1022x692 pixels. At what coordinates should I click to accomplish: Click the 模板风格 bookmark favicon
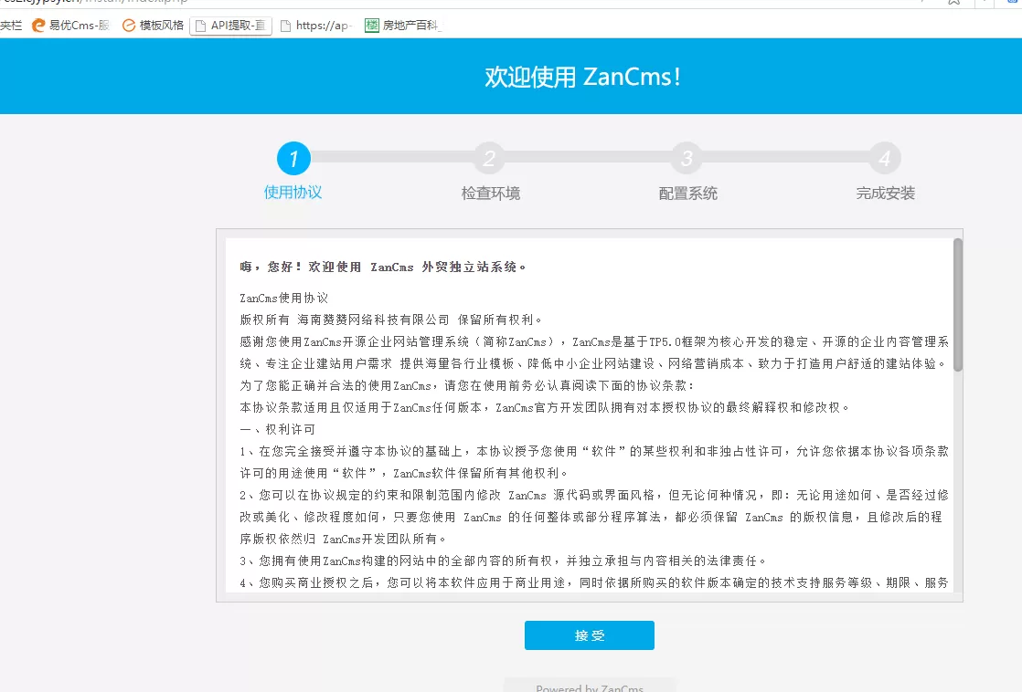click(129, 26)
